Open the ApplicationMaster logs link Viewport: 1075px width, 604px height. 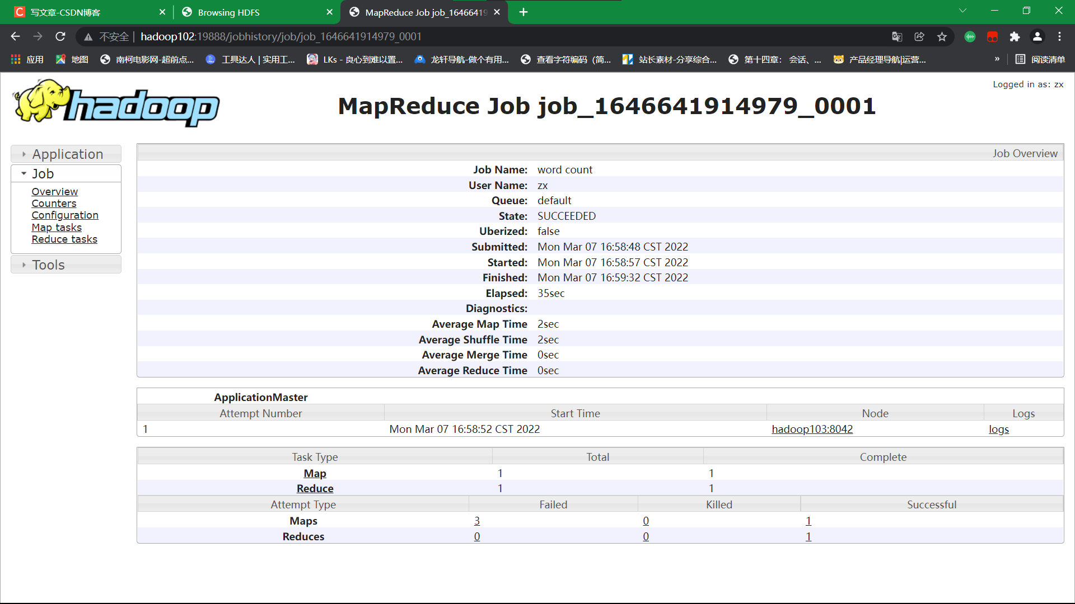[999, 429]
